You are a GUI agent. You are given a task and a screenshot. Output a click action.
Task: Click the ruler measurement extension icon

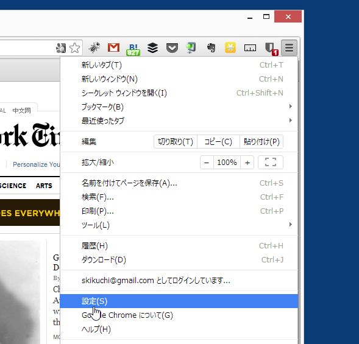coord(250,48)
